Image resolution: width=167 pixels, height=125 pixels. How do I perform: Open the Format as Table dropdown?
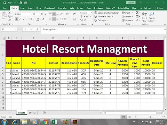coord(104,17)
